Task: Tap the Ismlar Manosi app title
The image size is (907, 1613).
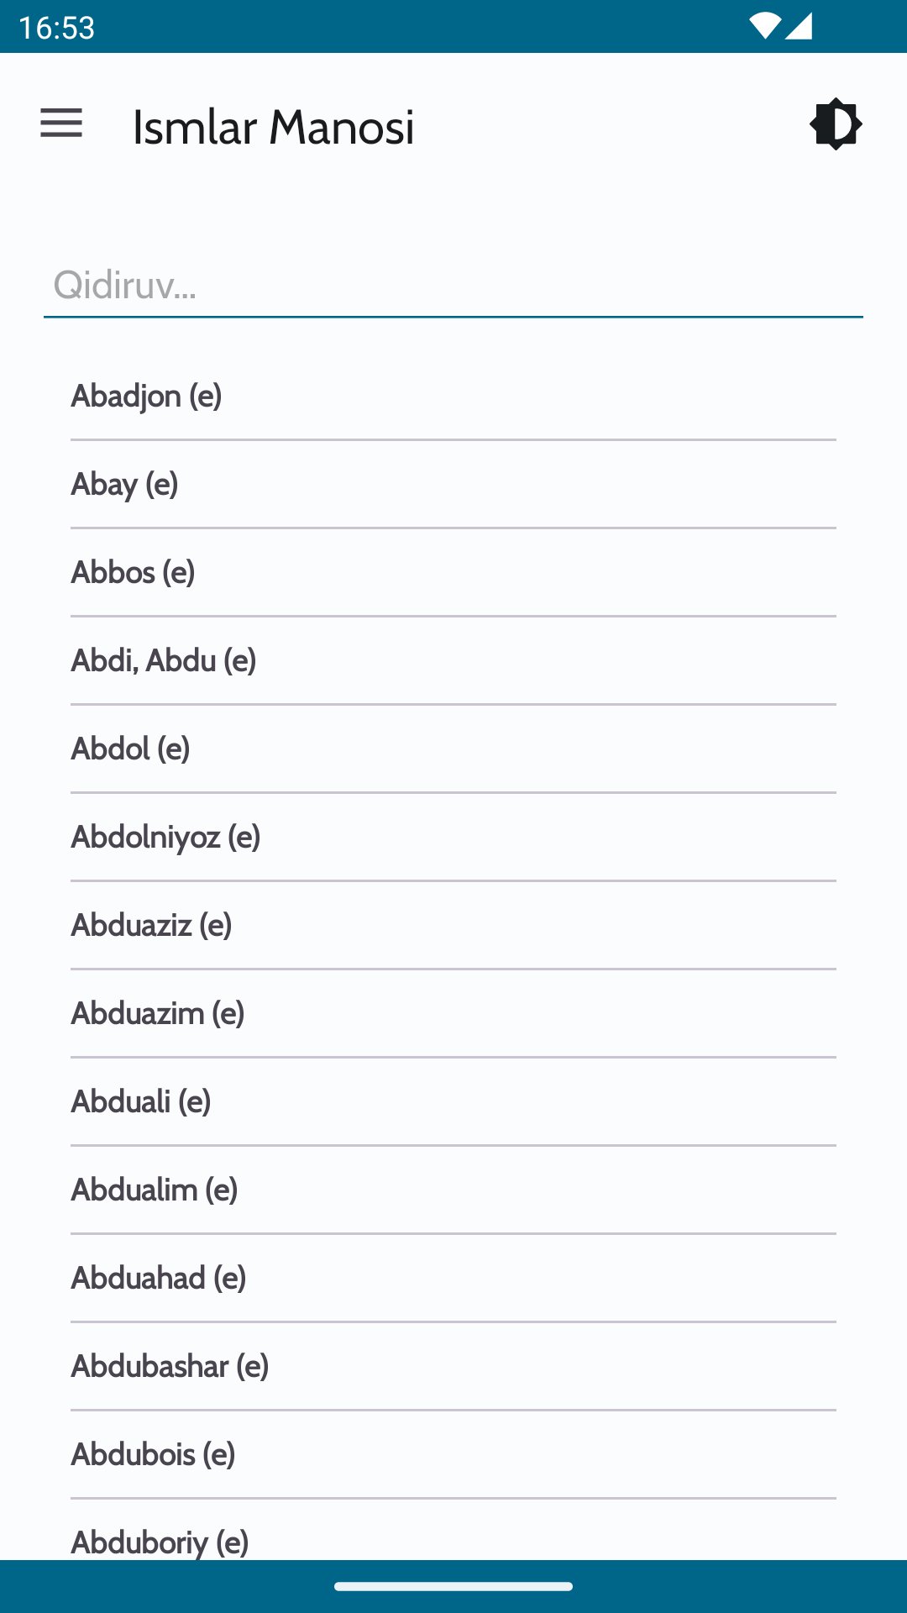Action: (x=273, y=127)
